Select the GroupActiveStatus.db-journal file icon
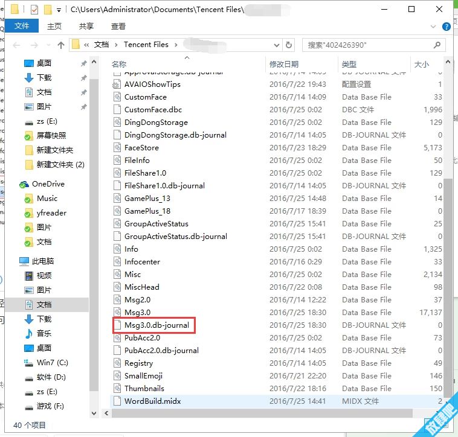This screenshot has height=437, width=458. (x=117, y=237)
